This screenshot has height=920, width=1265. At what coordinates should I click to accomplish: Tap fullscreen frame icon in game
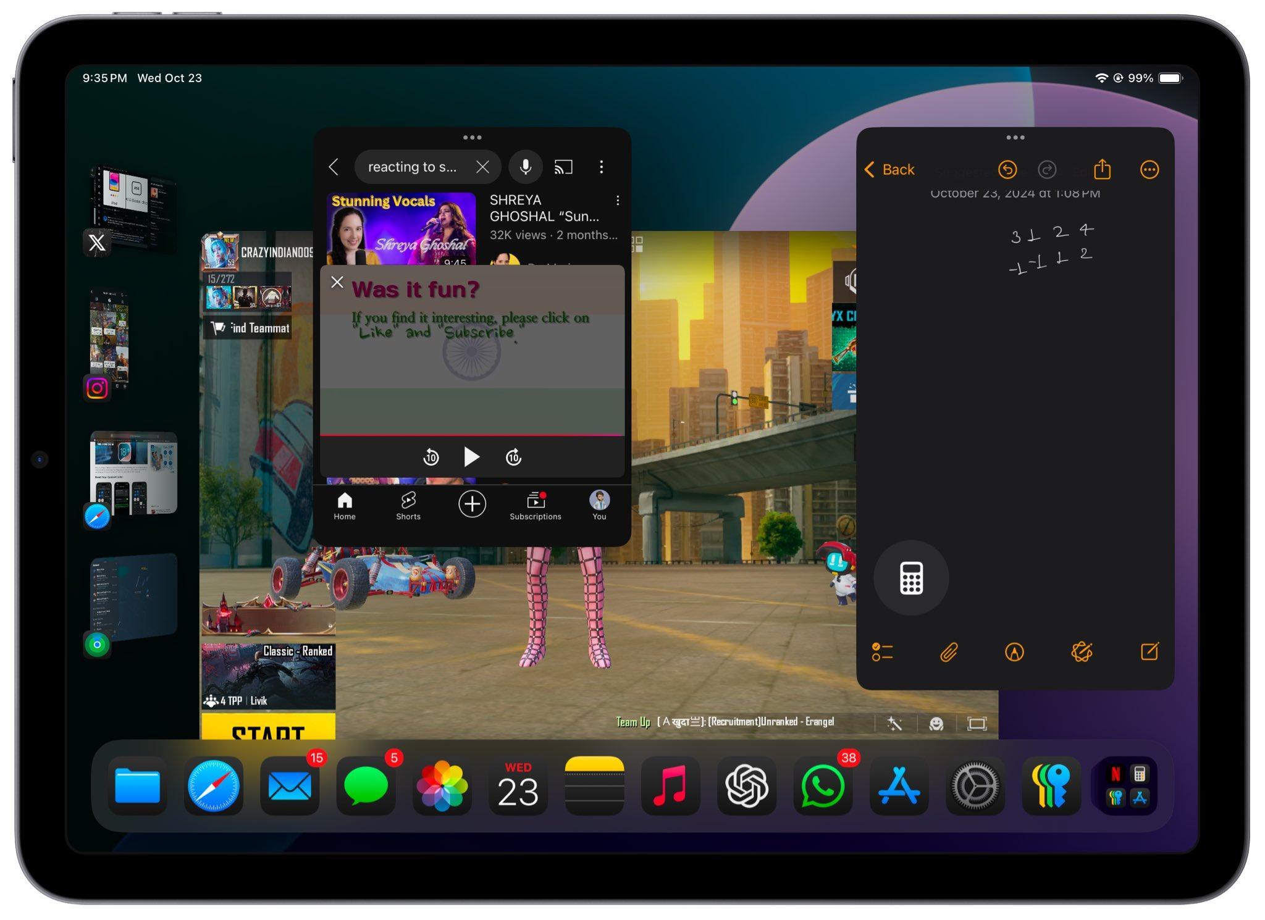tap(977, 724)
